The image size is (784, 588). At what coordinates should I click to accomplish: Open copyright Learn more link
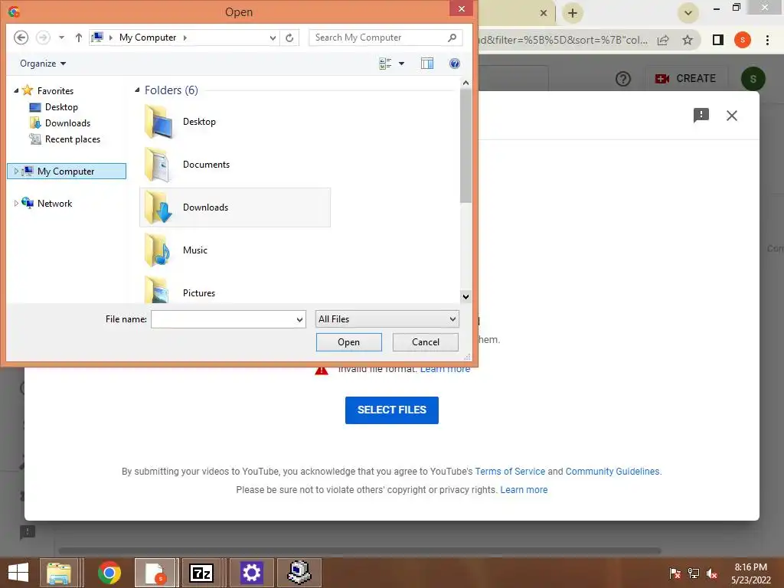[x=524, y=490]
